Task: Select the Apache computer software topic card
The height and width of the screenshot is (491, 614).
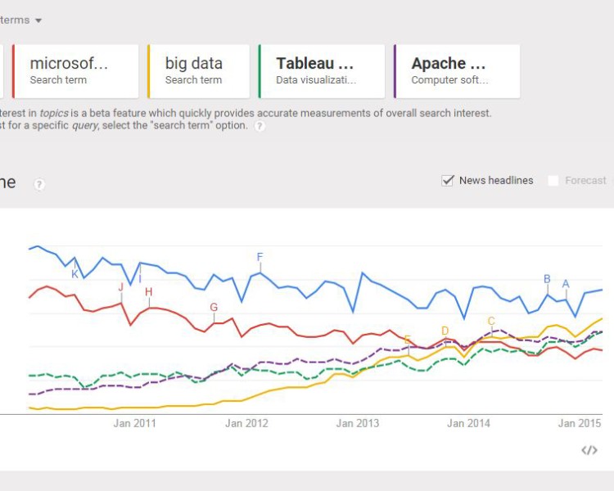Action: coord(456,70)
